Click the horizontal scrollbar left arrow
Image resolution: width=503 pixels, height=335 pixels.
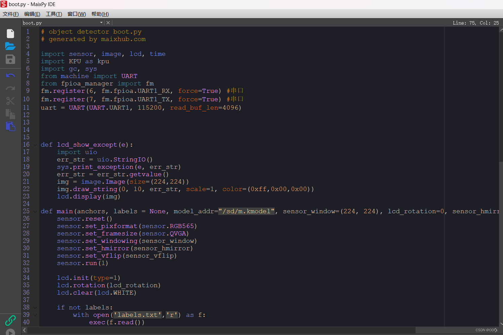(x=25, y=330)
